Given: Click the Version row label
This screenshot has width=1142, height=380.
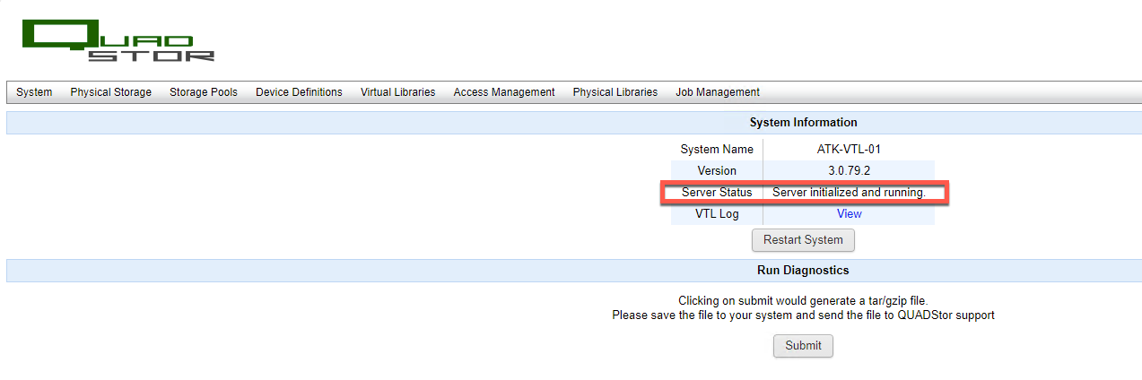Looking at the screenshot, I should pyautogui.click(x=717, y=171).
